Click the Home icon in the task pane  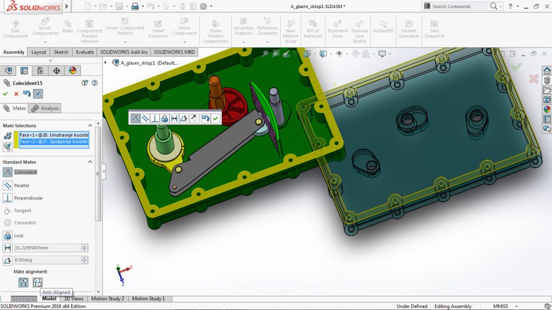click(x=547, y=71)
